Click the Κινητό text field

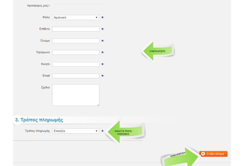click(x=76, y=64)
